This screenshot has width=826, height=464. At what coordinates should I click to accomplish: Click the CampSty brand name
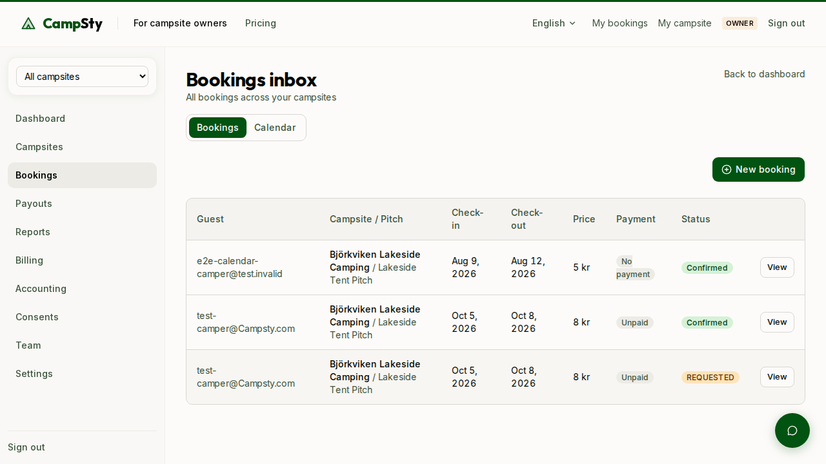pyautogui.click(x=72, y=24)
